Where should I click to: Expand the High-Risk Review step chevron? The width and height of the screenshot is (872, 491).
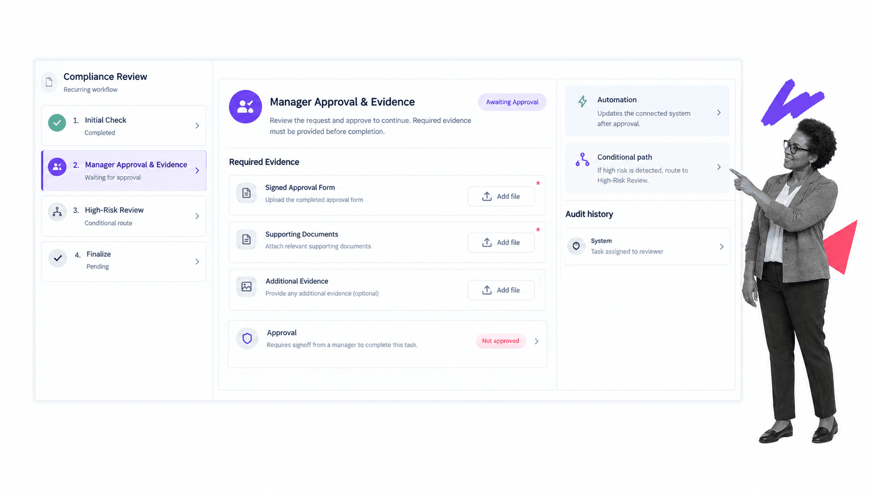coord(197,216)
